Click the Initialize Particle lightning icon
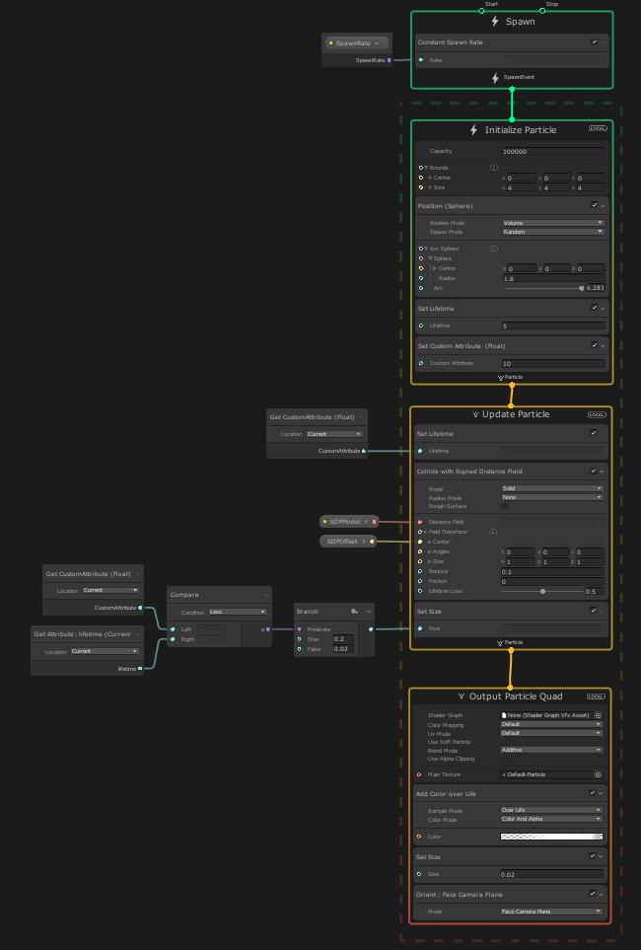Viewport: 641px width, 950px height. [473, 129]
